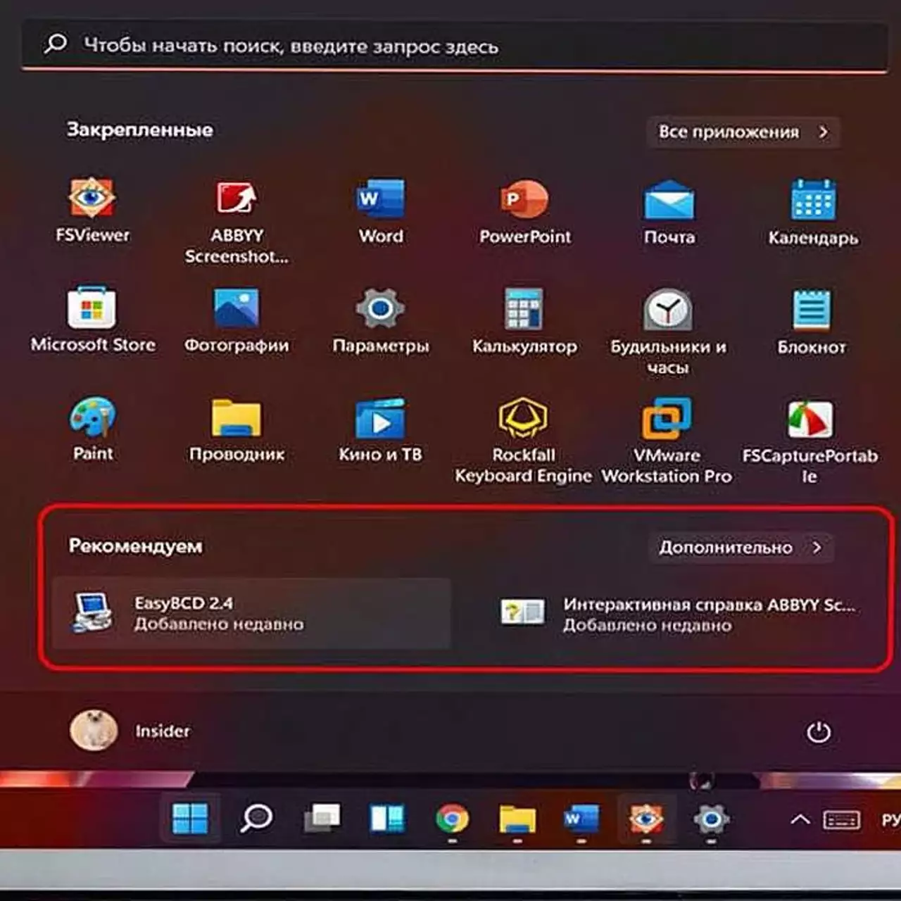This screenshot has width=901, height=901.
Task: Launch Microsoft Store
Action: [92, 319]
